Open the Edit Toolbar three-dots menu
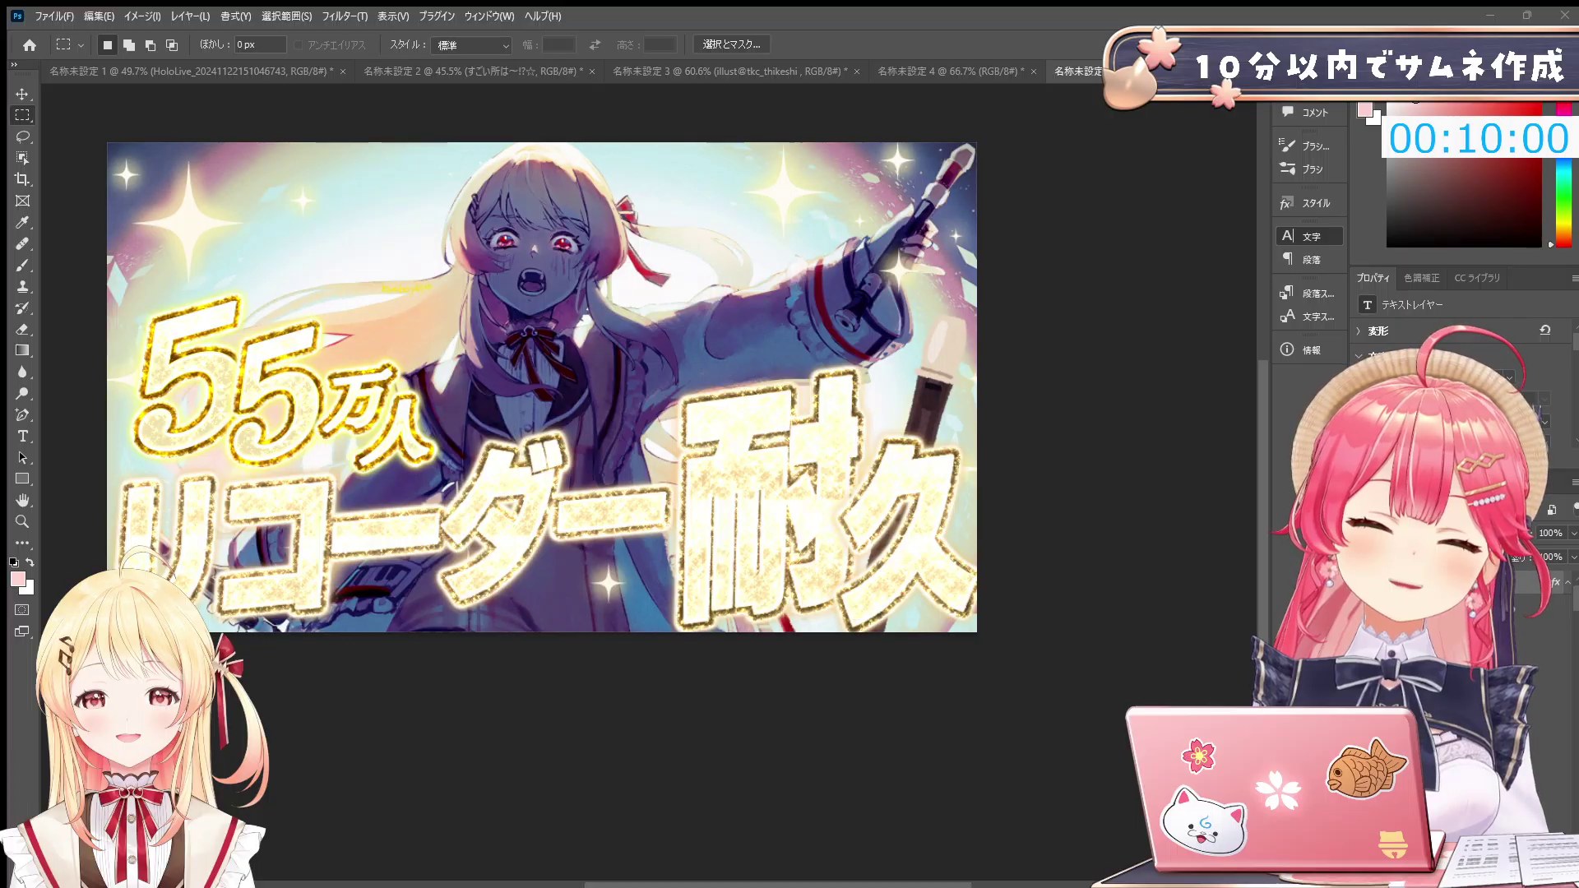This screenshot has height=888, width=1579. (x=22, y=543)
